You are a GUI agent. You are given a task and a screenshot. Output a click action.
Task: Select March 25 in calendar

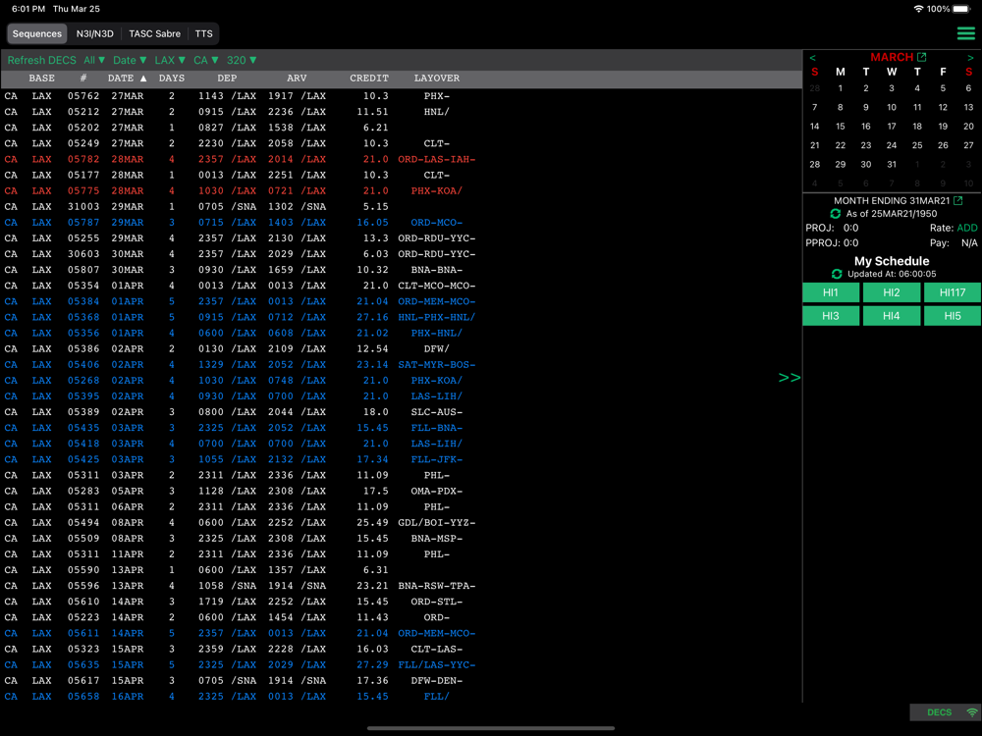pos(917,145)
